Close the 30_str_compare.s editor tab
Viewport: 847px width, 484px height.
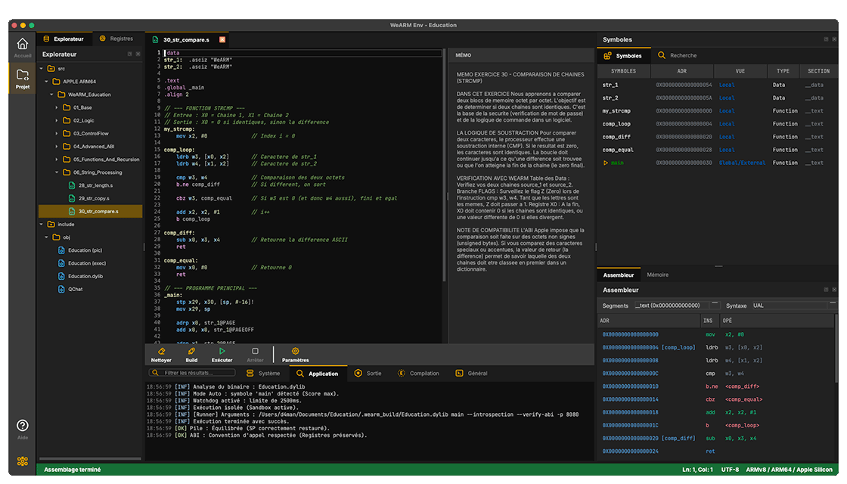coord(222,39)
